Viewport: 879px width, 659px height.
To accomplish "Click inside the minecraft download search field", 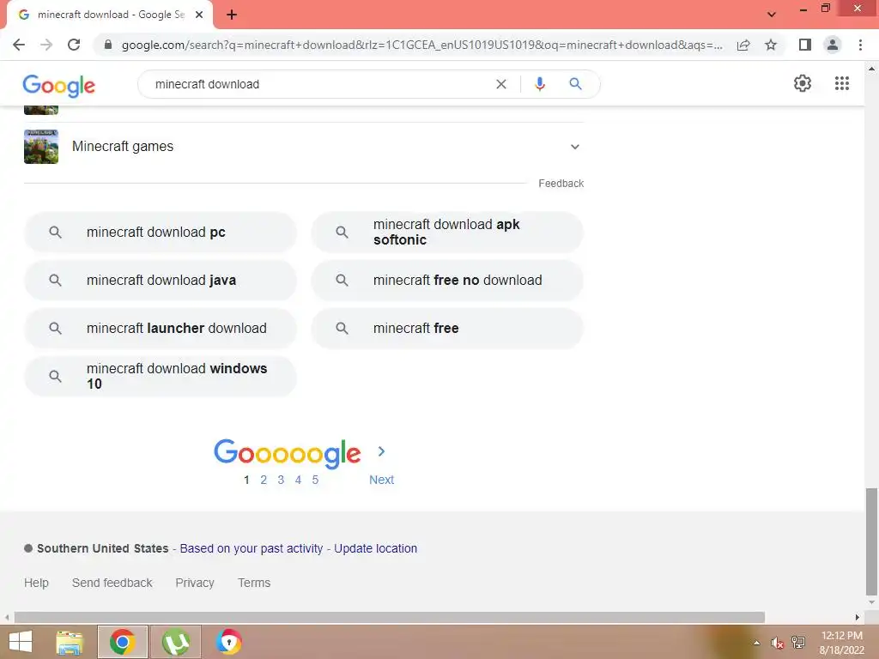I will pyautogui.click(x=319, y=84).
